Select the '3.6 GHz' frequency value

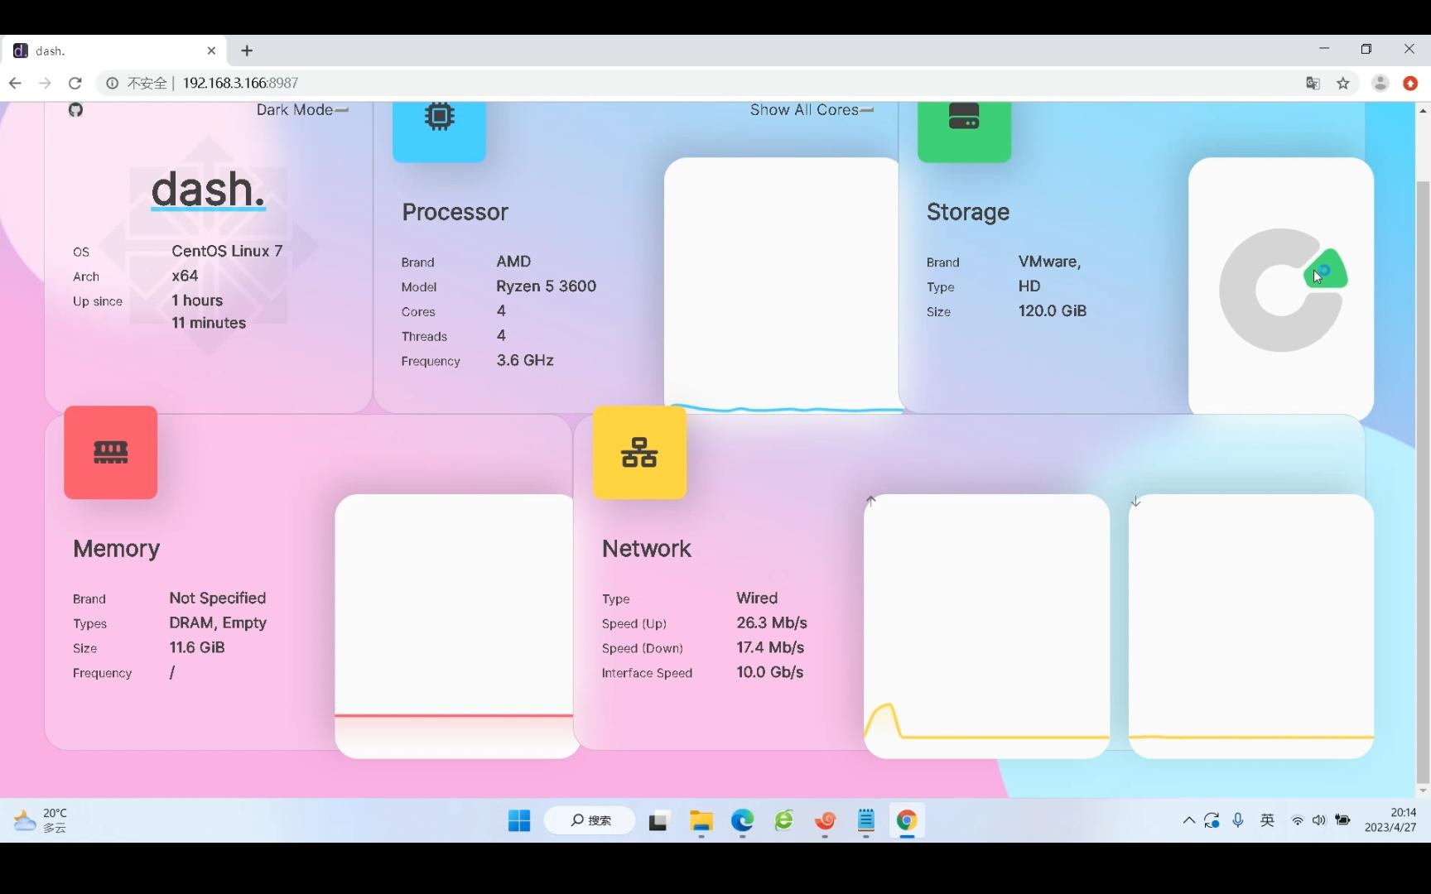(525, 360)
